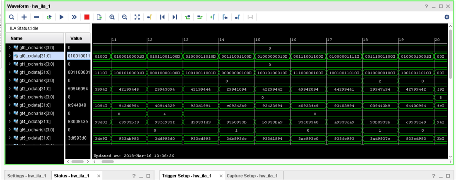
Task: Select the gt2_rxdata value 59946094
Action: 78,89
